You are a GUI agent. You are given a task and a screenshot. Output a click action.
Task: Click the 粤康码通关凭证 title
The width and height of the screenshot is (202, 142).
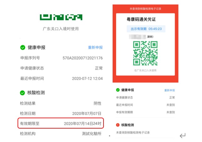tap(141, 19)
